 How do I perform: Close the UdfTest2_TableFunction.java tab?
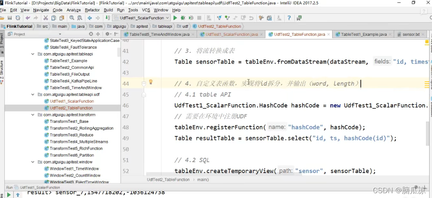tap(329, 35)
